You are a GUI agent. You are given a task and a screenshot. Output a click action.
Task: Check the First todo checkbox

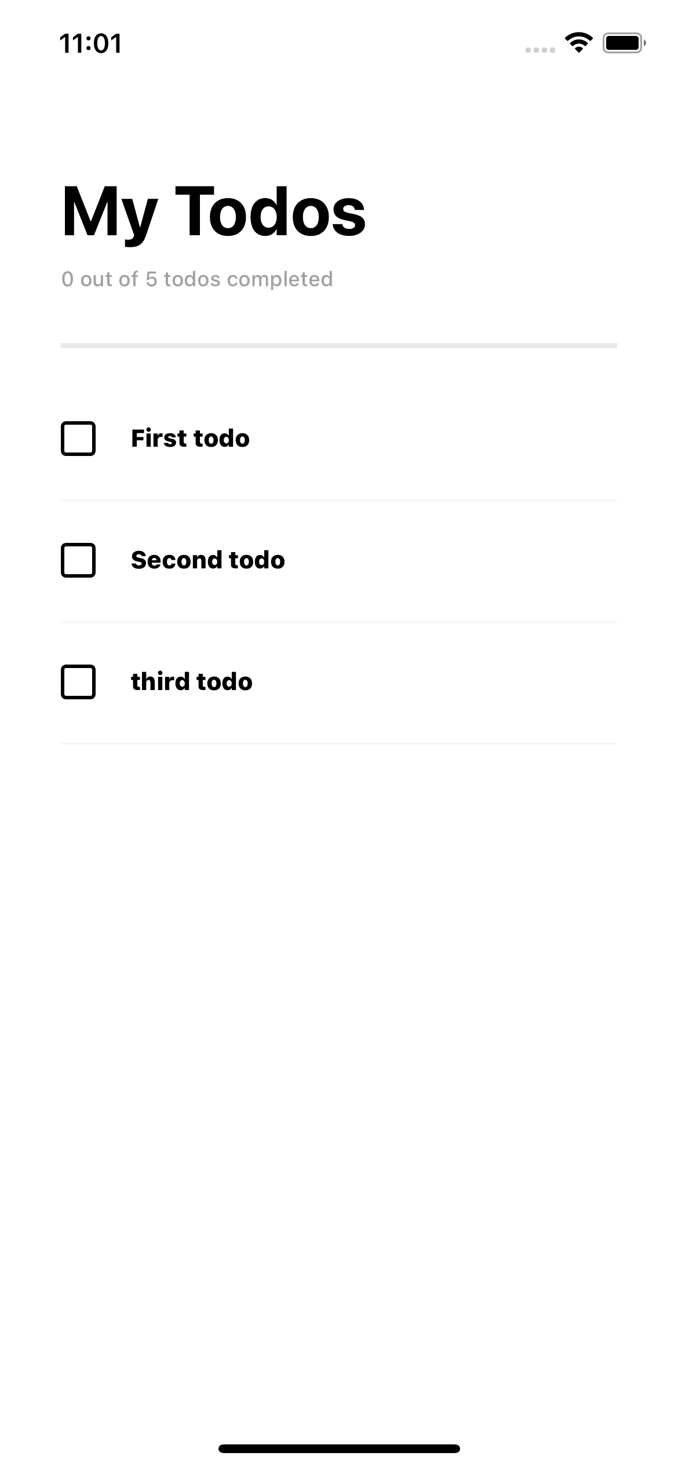tap(78, 439)
